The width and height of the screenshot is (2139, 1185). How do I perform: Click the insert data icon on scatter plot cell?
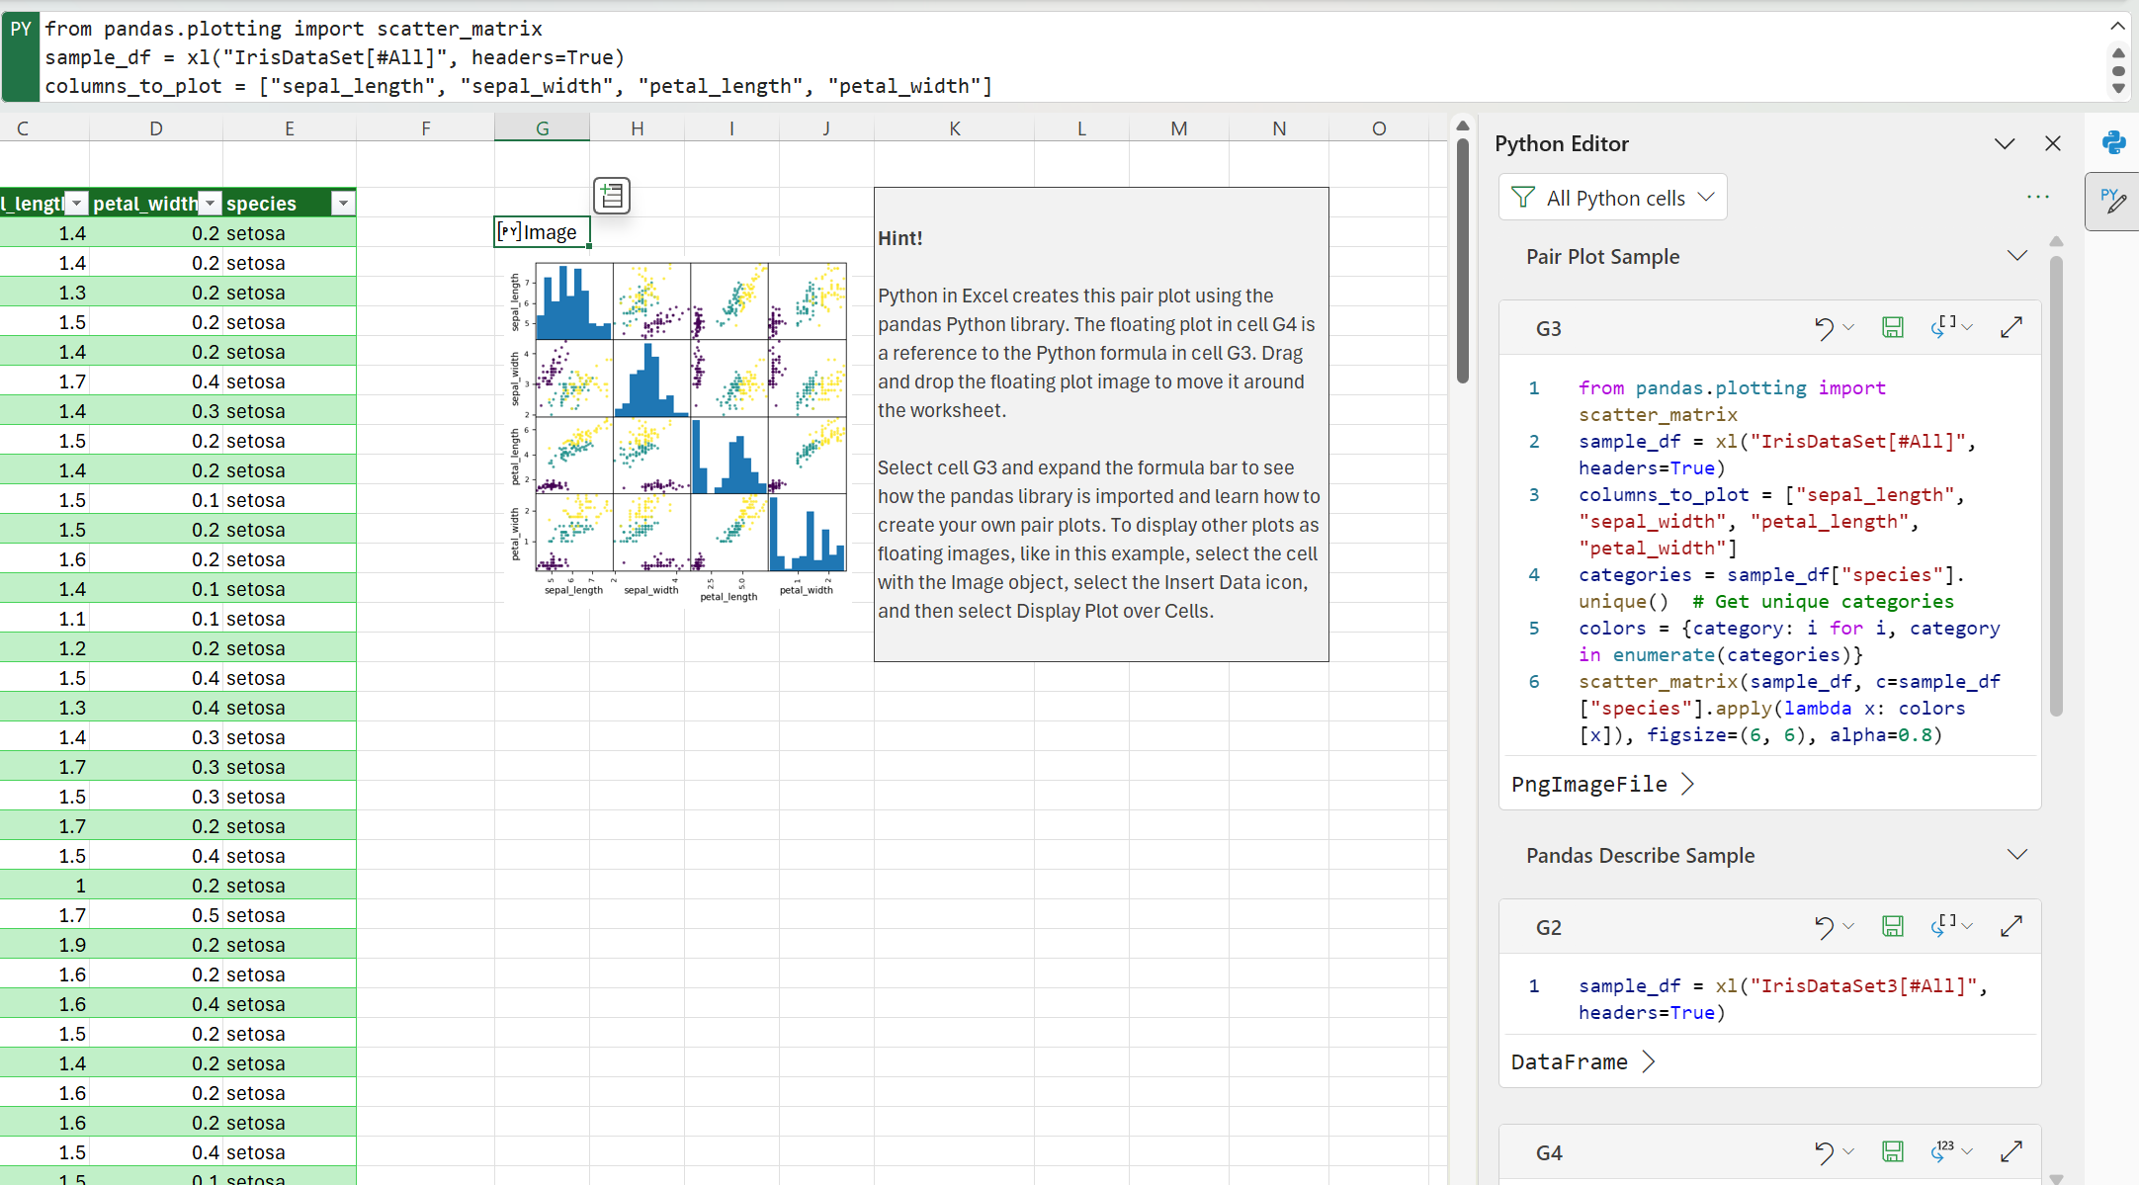pos(613,196)
